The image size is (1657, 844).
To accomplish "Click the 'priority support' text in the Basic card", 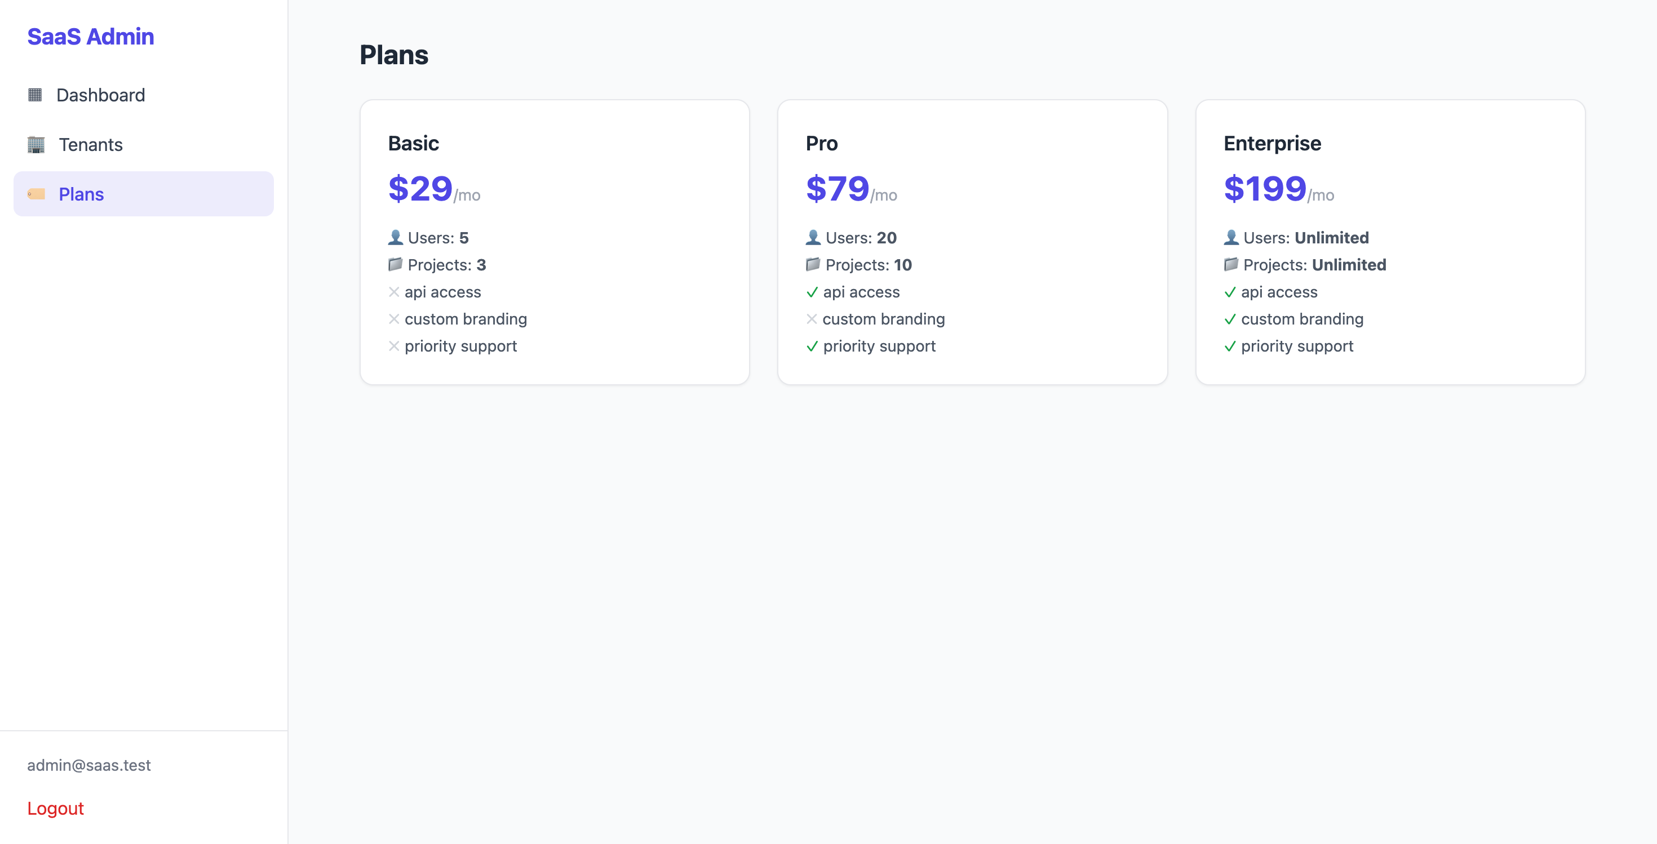I will [460, 347].
